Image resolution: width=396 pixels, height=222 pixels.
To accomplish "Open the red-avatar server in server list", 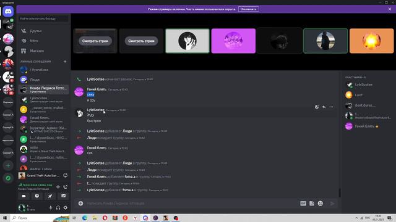I will point(8,64).
